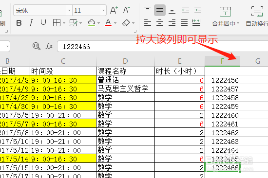Toggle Underline formatting
The height and width of the screenshot is (178, 268).
43,23
